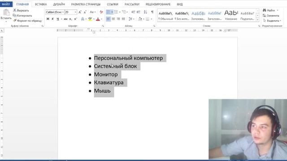Apply shading with the paint bucket icon
This screenshot has height=161, width=287.
tap(140, 19)
